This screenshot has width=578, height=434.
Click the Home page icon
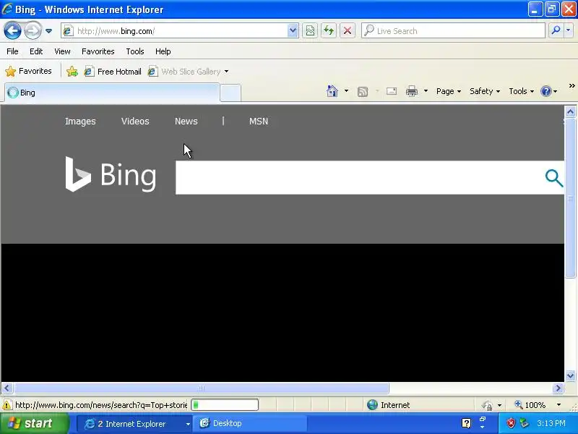pos(332,91)
